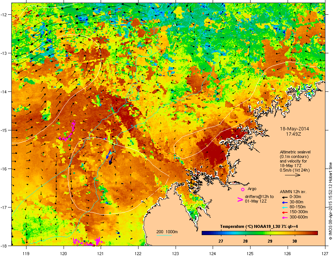Click the cyan 200 1000m isobath legend line

tap(164, 235)
